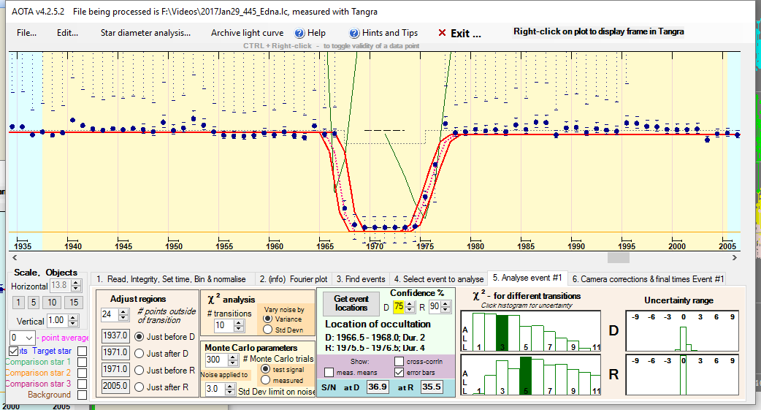Select the Just after R radio button

coord(139,387)
